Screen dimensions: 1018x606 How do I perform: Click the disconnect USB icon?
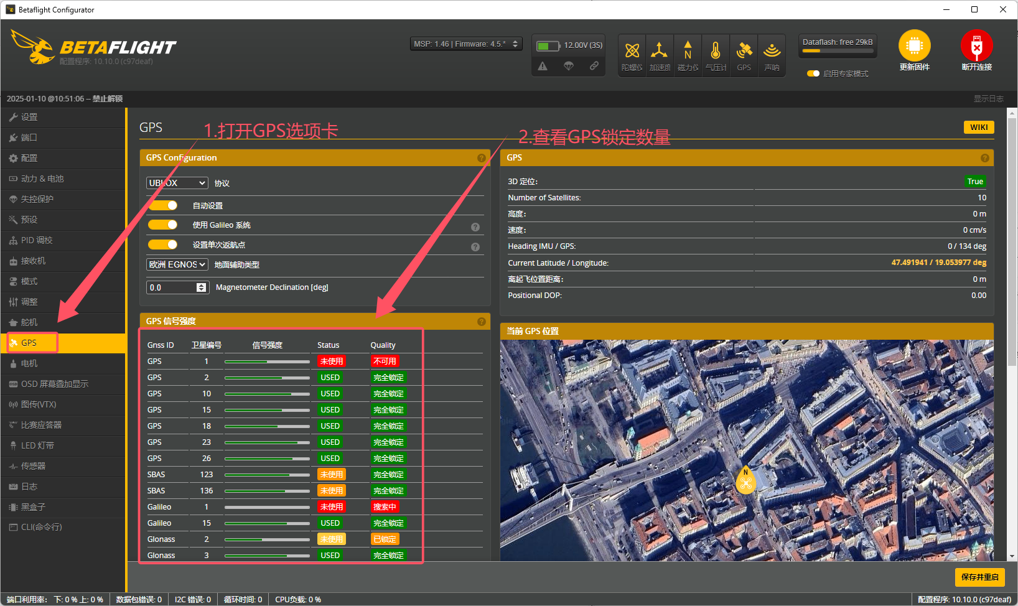point(976,45)
